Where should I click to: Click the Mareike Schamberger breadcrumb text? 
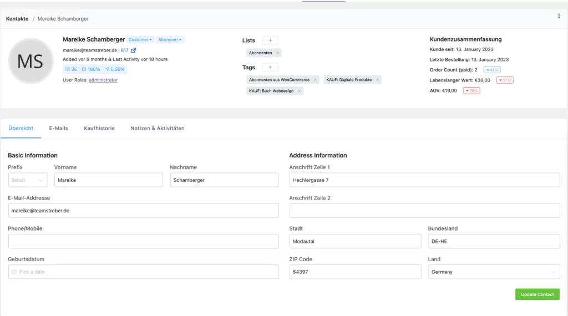[x=63, y=19]
